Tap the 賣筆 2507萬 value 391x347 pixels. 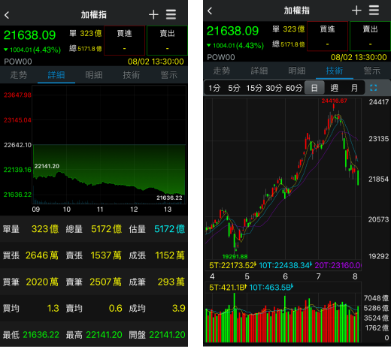tap(106, 282)
